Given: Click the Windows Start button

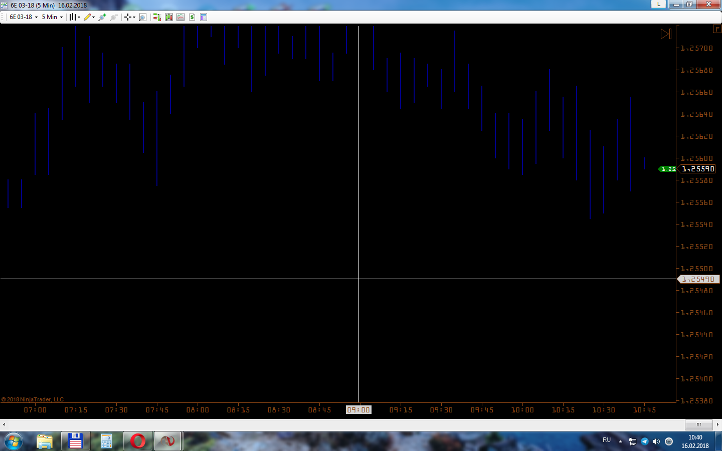Looking at the screenshot, I should tap(14, 441).
